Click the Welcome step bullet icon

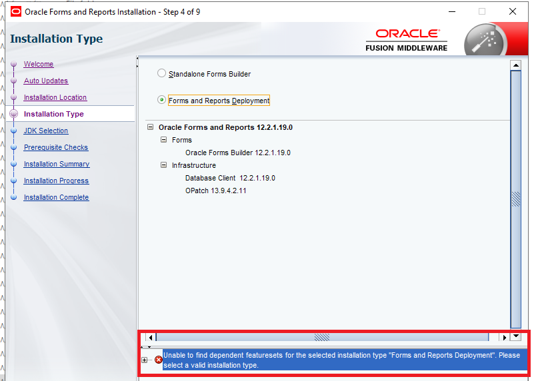(14, 64)
